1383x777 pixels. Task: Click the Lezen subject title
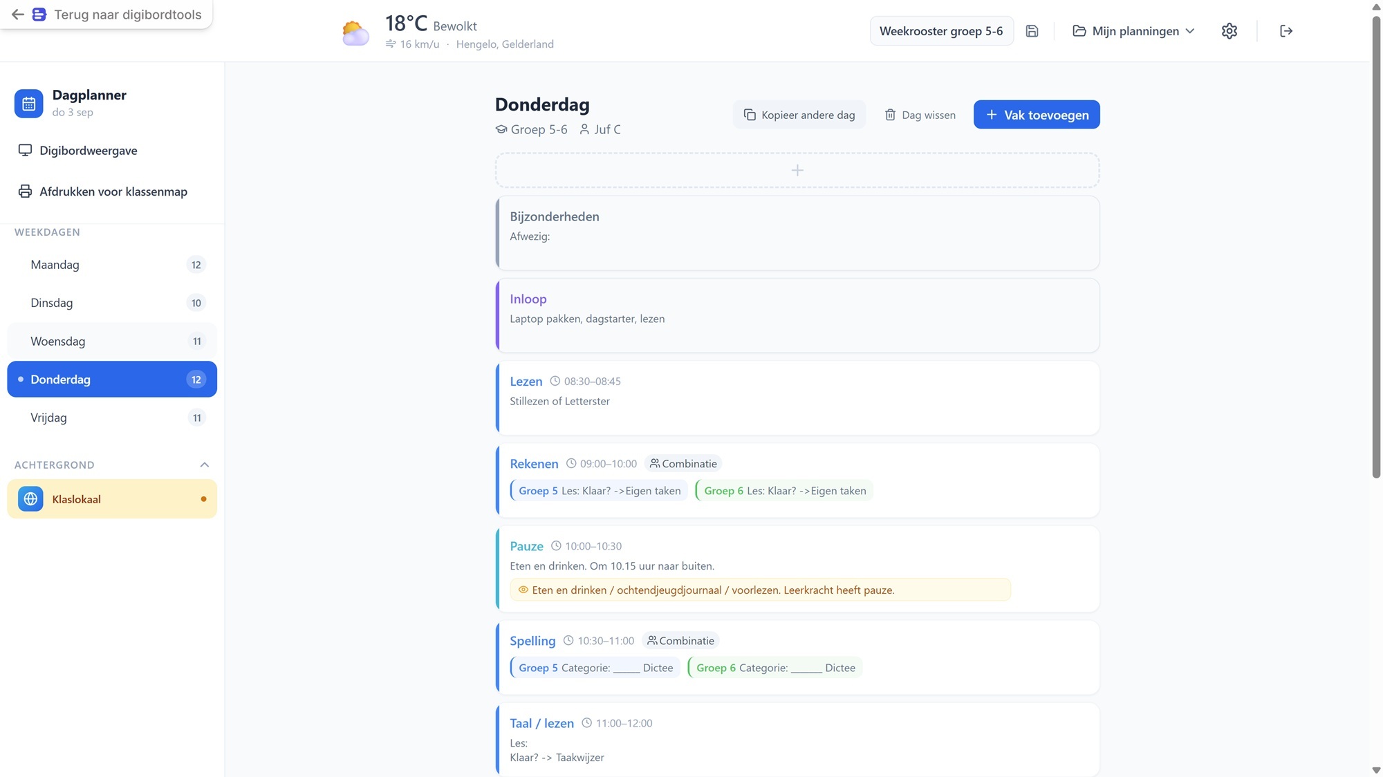526,381
